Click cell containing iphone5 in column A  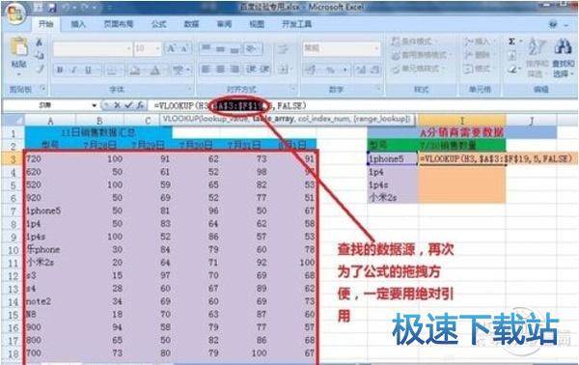(x=50, y=211)
